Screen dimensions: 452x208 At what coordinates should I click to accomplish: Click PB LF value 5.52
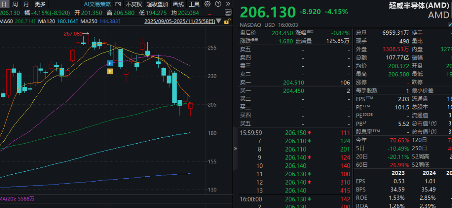pyautogui.click(x=403, y=124)
